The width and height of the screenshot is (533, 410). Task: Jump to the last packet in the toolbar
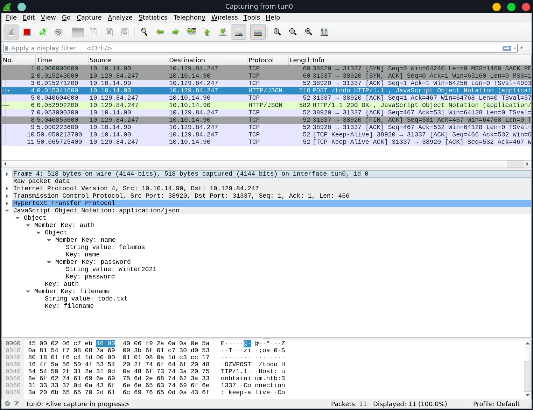223,32
